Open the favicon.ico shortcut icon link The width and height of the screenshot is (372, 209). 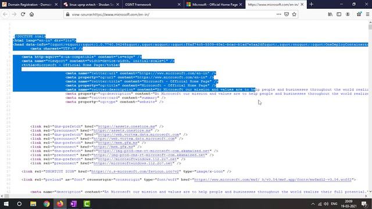[135, 171]
